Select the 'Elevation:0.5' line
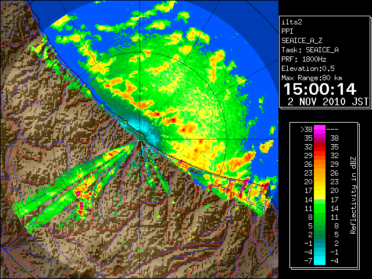 307,69
